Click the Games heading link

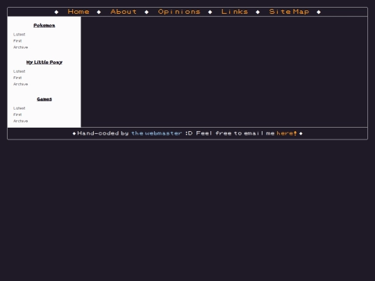tap(44, 99)
